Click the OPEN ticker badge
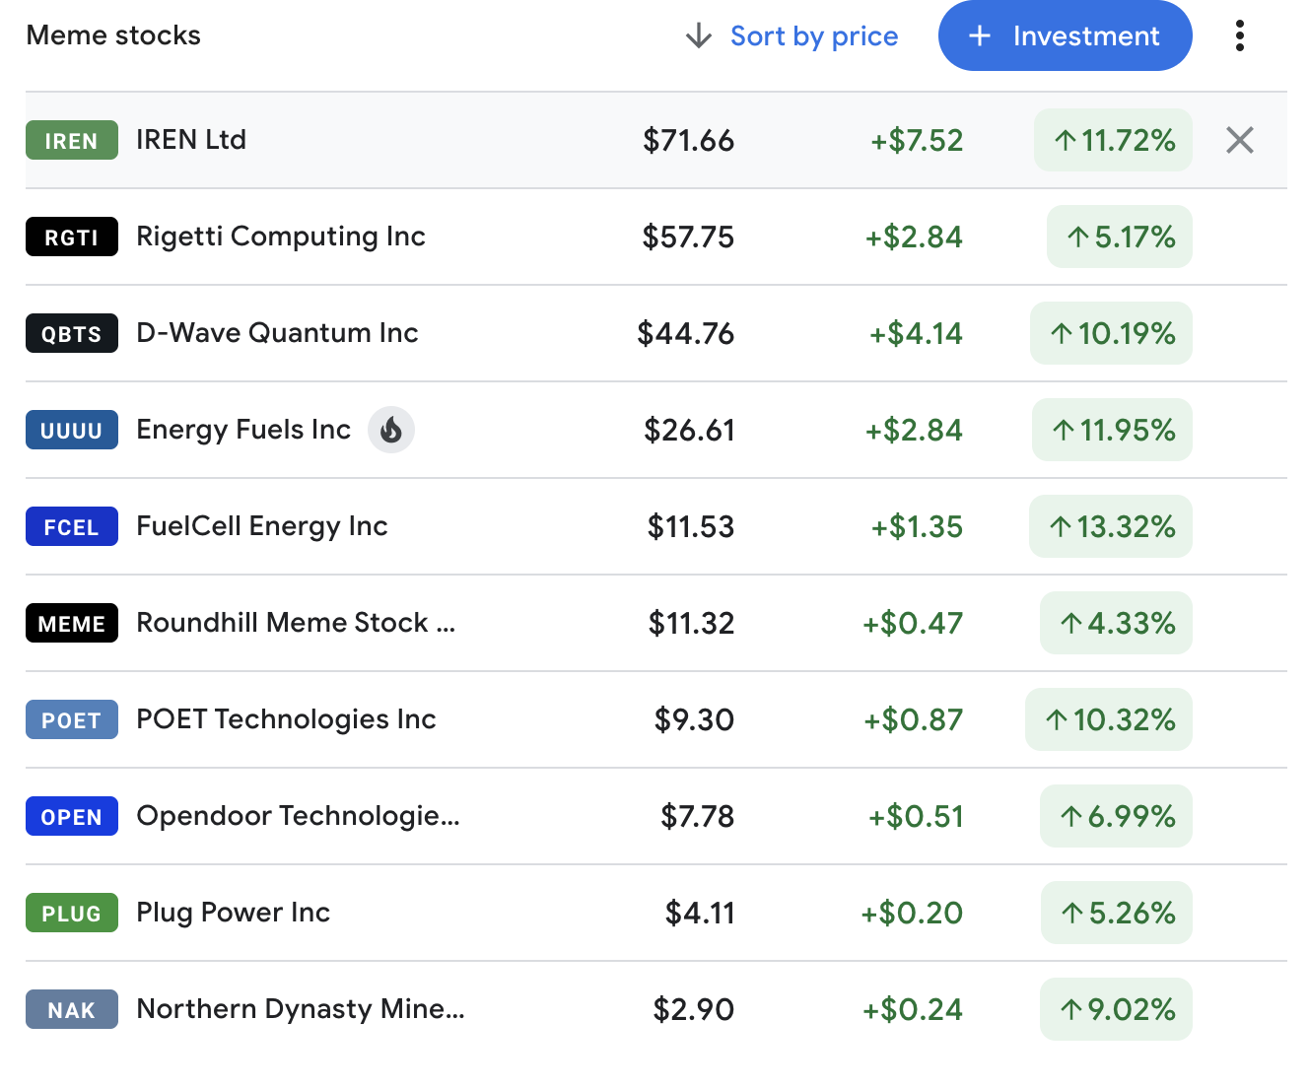This screenshot has width=1309, height=1088. click(72, 816)
